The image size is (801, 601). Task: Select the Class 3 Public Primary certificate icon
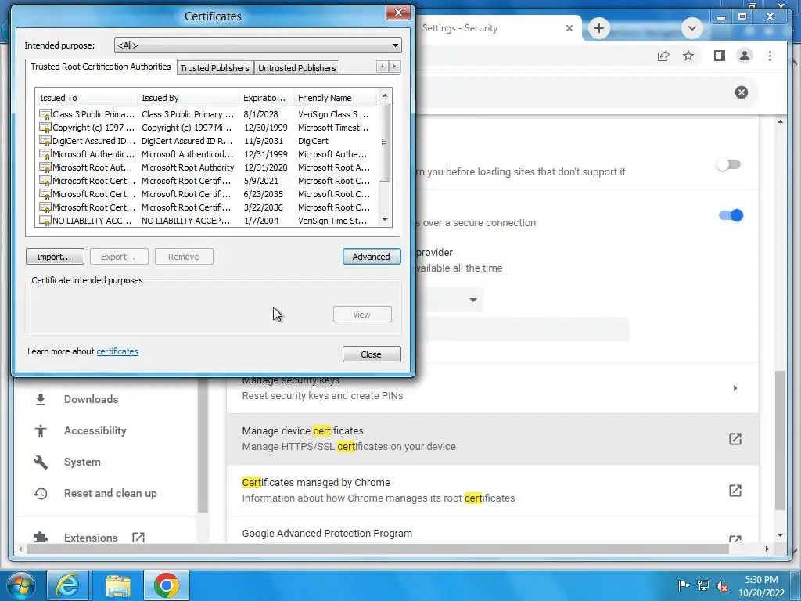45,114
